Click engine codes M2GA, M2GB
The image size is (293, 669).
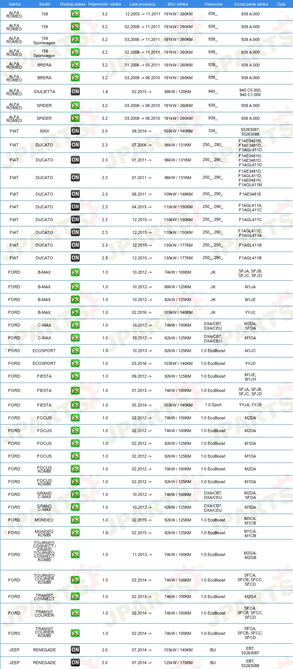[x=250, y=555]
